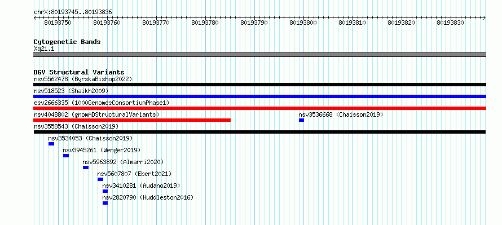Click the red esv2666335 variant bar
The image size is (502, 225).
coord(259,108)
